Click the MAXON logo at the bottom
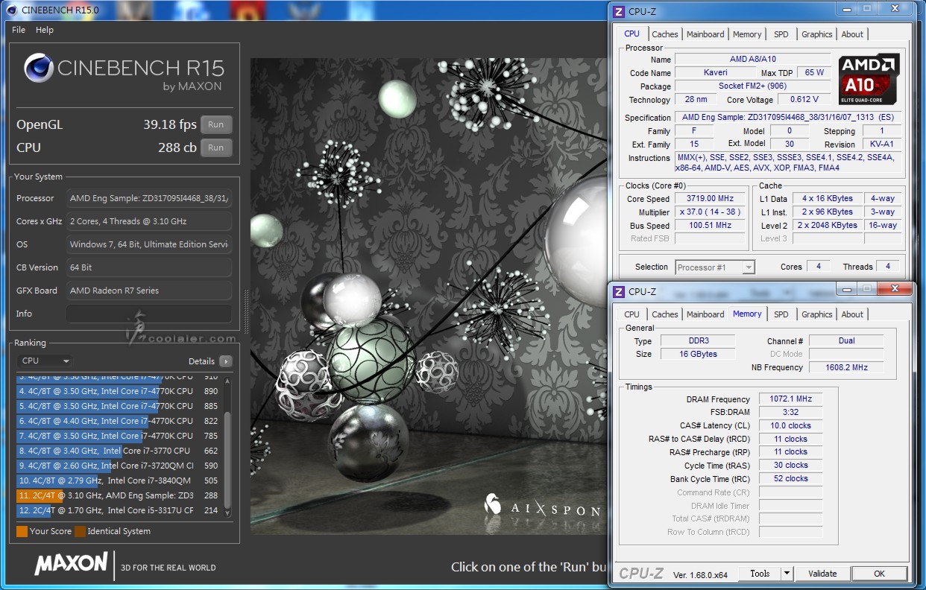Image resolution: width=926 pixels, height=590 pixels. (x=71, y=564)
